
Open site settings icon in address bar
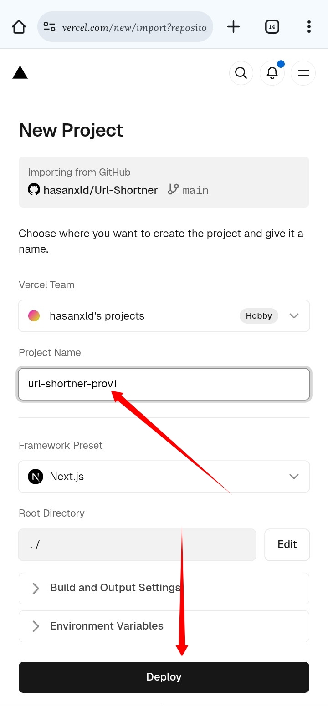click(x=50, y=27)
